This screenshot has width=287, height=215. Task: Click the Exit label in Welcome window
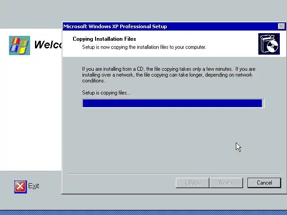[x=34, y=186]
